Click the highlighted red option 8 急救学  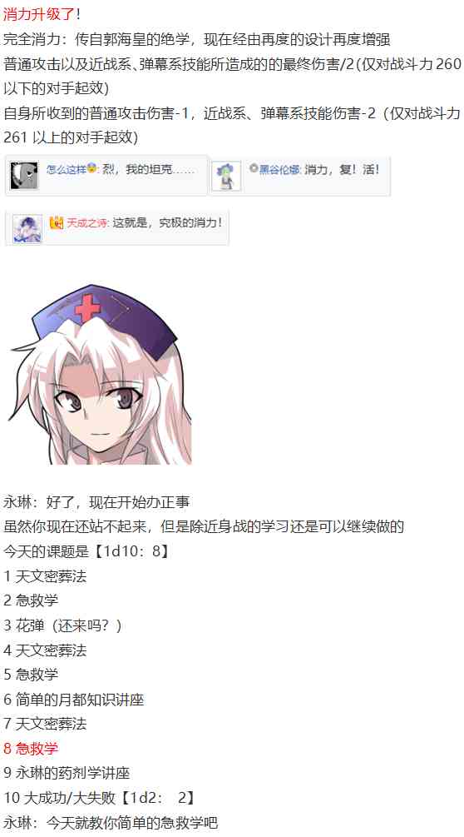31,749
